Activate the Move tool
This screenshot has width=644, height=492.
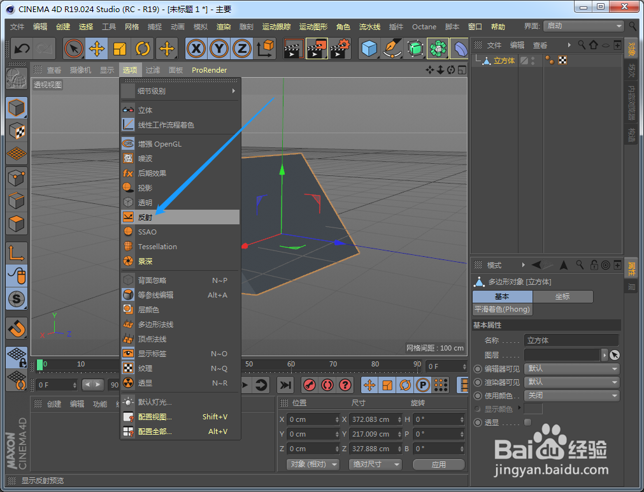[x=97, y=48]
